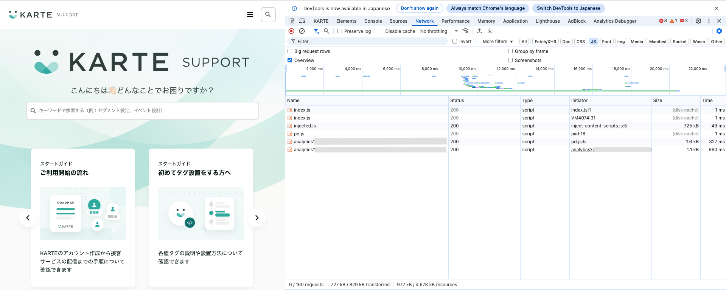Filter requests by Doc type

[x=566, y=42]
